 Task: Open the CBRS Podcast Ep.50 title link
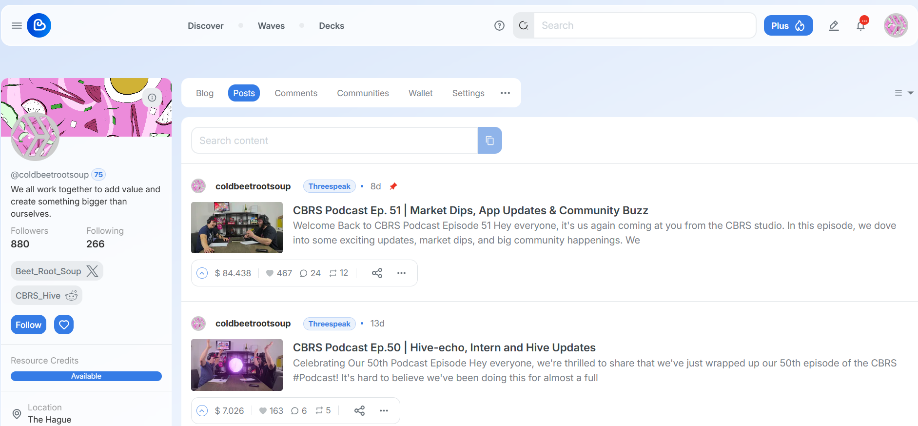pyautogui.click(x=444, y=347)
